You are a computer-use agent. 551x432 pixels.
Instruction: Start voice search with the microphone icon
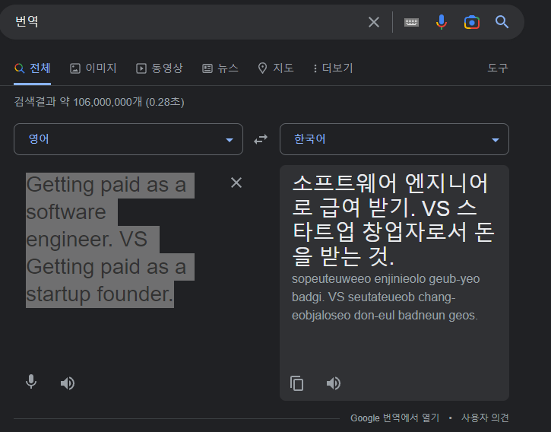point(442,22)
